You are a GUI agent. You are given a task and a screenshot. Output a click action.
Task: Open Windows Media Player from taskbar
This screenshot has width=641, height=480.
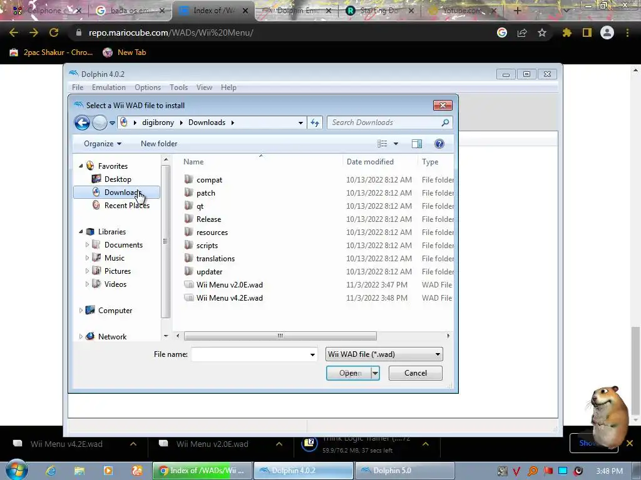point(108,471)
